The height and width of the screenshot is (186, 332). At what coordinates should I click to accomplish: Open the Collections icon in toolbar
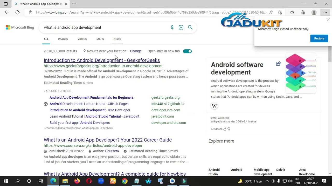pos(303,12)
